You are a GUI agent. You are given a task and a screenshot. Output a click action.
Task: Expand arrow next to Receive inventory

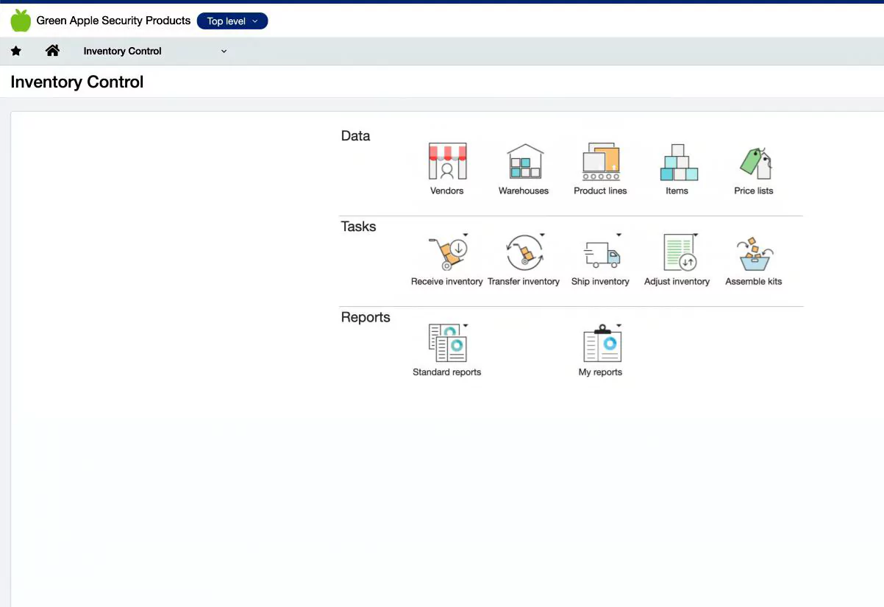466,235
